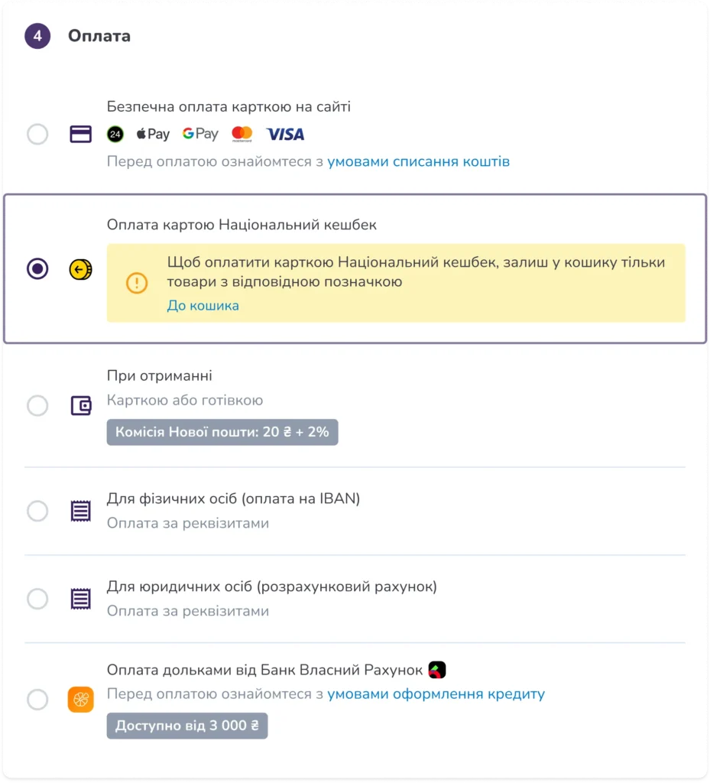Image resolution: width=710 pixels, height=783 pixels.
Task: Choose payment for individuals via IBAN
Action: 37,511
